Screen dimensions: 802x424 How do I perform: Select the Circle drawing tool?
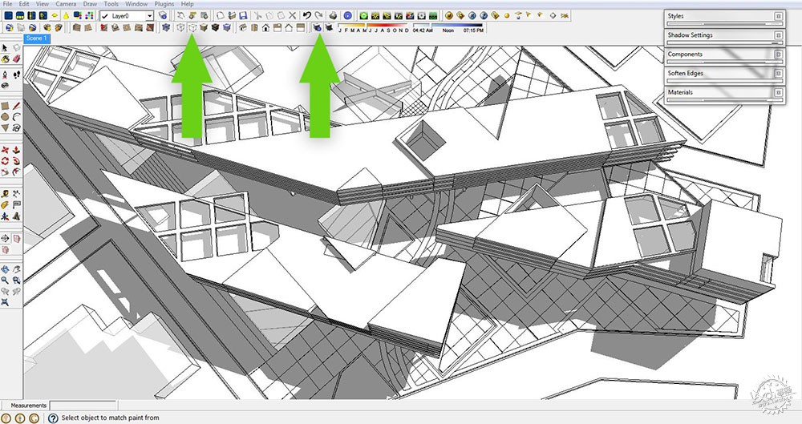coord(5,116)
